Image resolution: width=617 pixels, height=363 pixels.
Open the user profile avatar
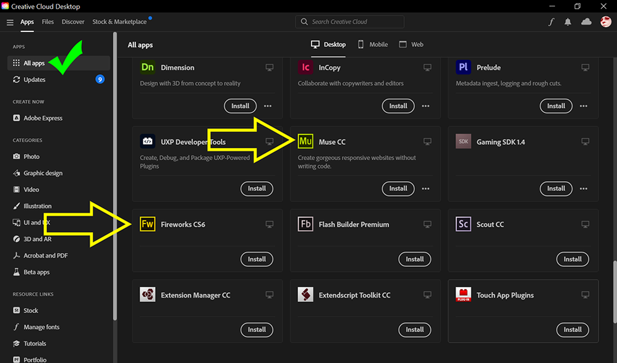coord(605,22)
